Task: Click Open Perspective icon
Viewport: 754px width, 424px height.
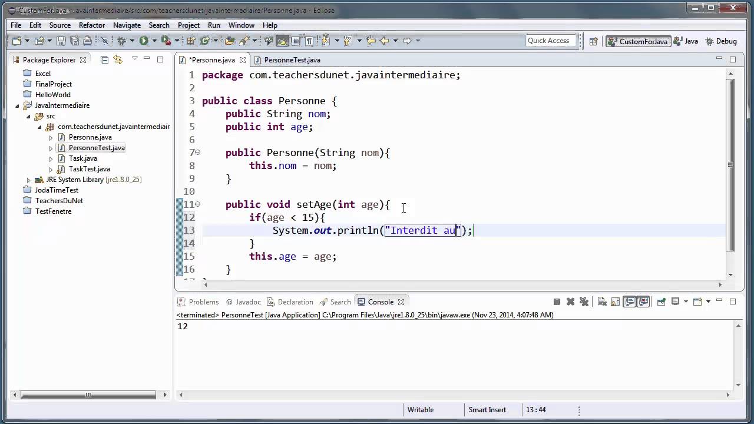Action: coord(593,41)
